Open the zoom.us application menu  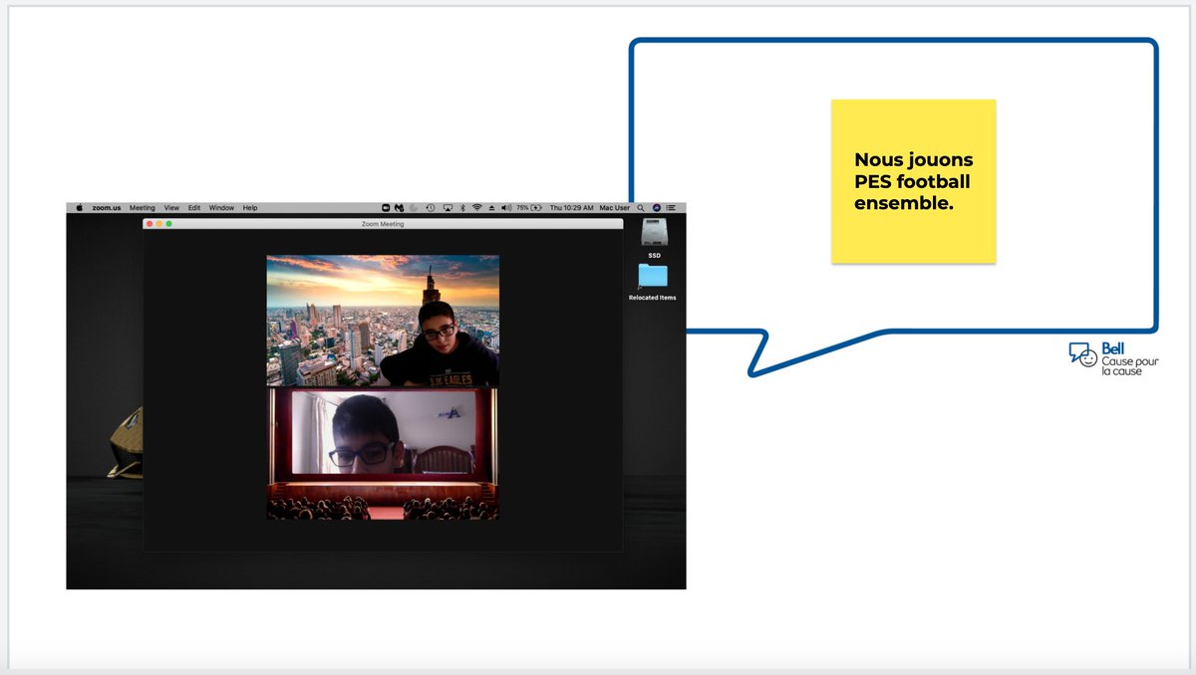point(107,208)
